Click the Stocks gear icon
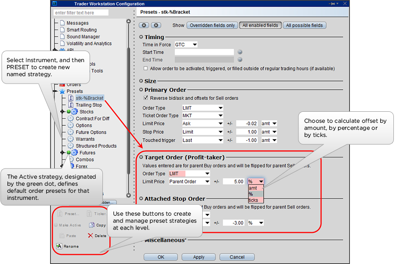Image resolution: width=400 pixels, height=264 pixels. pos(74,112)
